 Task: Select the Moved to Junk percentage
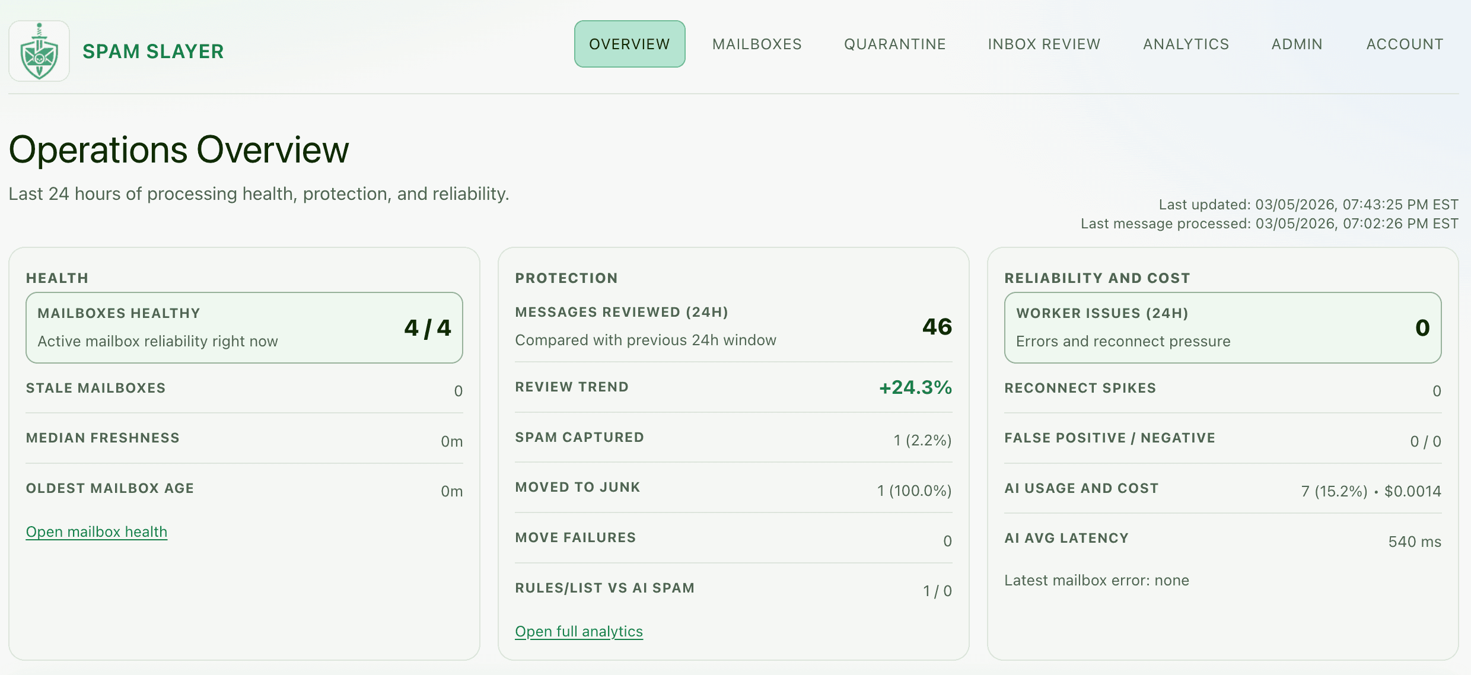(x=913, y=491)
